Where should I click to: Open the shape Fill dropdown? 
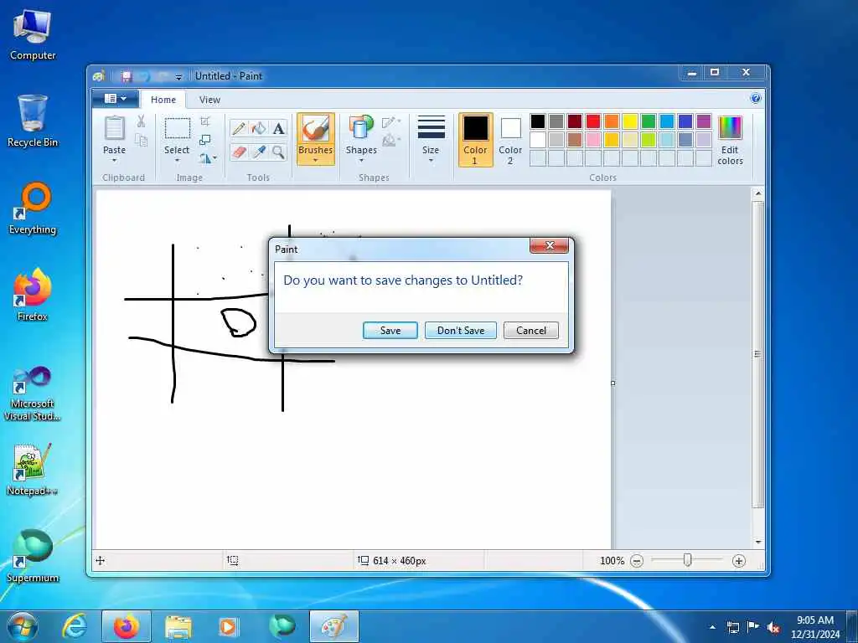[x=391, y=141]
